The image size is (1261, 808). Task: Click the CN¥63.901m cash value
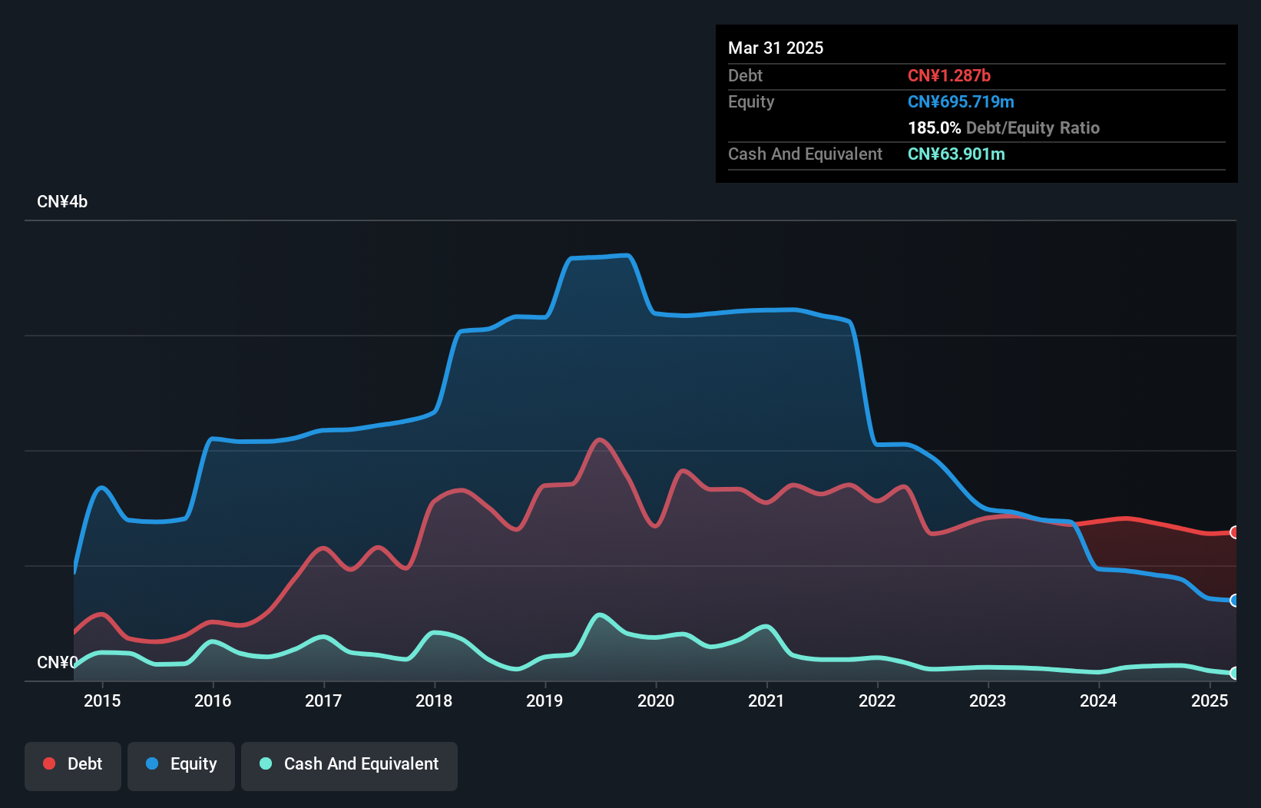click(956, 154)
